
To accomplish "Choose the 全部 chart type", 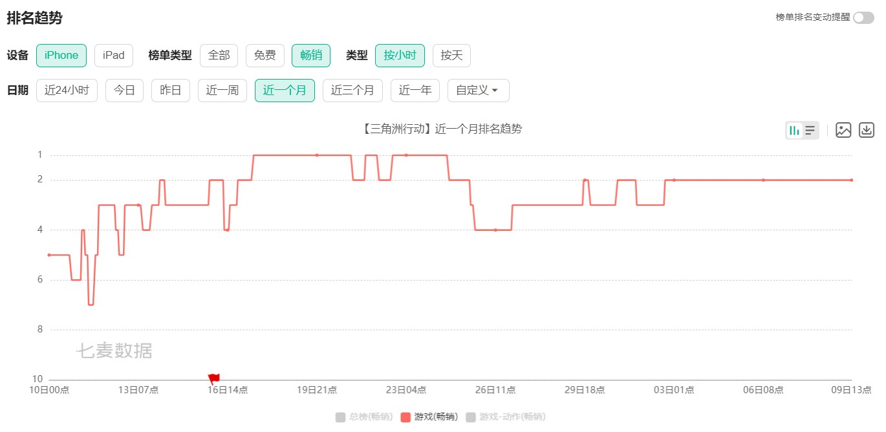I will [219, 56].
